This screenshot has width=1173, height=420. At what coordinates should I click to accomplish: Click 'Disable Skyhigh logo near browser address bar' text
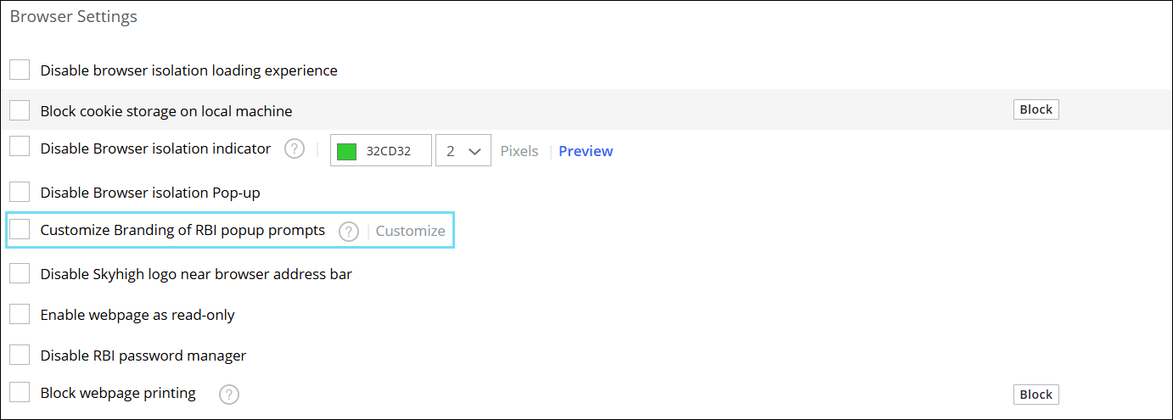point(196,274)
